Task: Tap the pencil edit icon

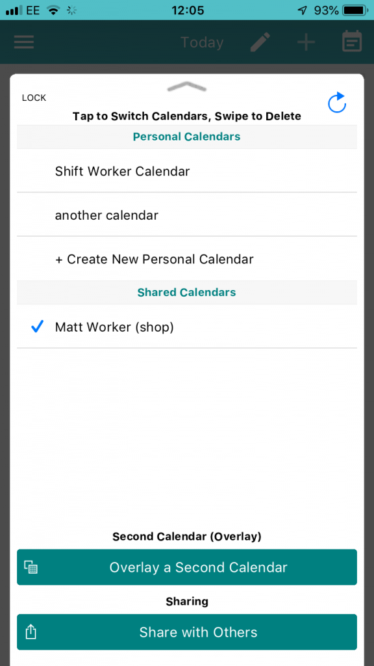Action: [260, 42]
